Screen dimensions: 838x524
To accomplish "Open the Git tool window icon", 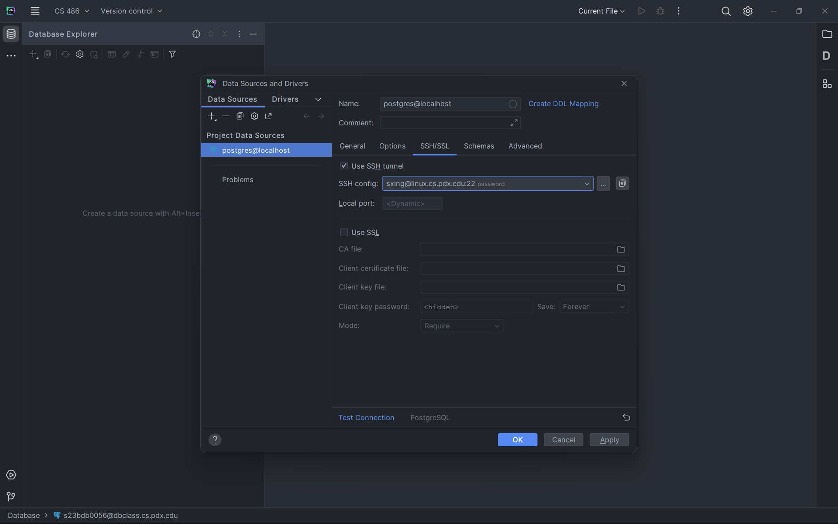I will click(11, 496).
